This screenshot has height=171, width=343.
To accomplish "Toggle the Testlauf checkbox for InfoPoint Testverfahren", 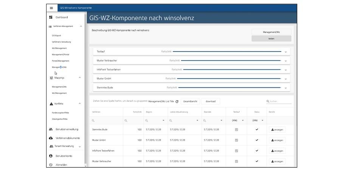I will [236, 151].
